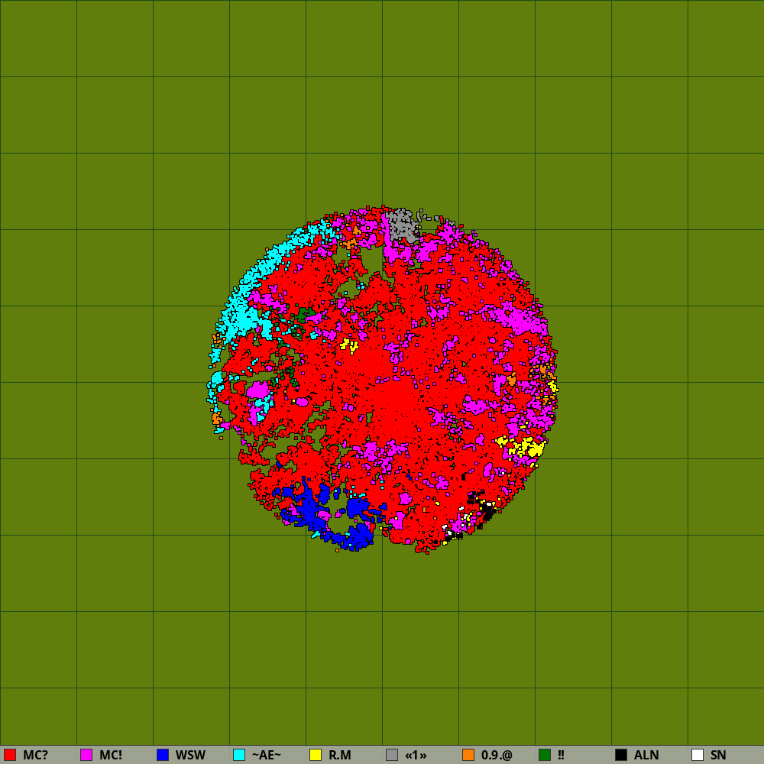Image resolution: width=764 pixels, height=764 pixels.
Task: Click the green !! legend swatch
Action: 545,755
